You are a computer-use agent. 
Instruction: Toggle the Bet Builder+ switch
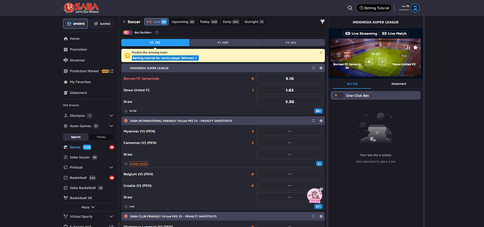[x=128, y=32]
